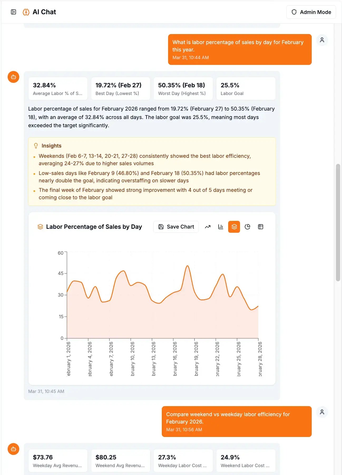Viewport: 342px width, 475px height.
Task: Switch chart to pie view
Action: click(x=247, y=227)
